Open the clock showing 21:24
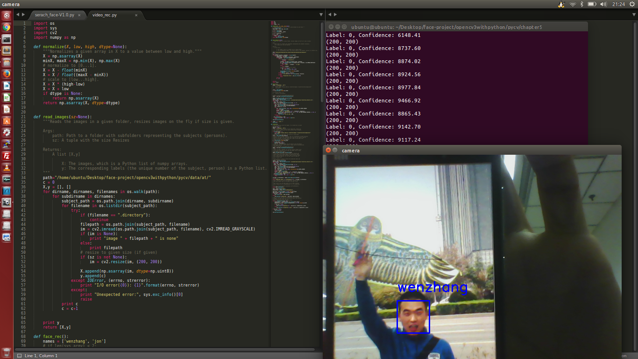The height and width of the screenshot is (359, 638). point(618,4)
